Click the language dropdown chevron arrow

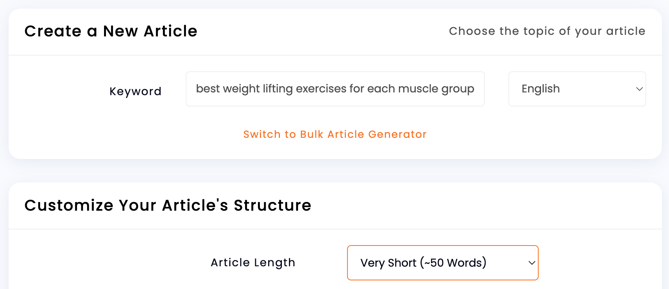[x=639, y=89]
